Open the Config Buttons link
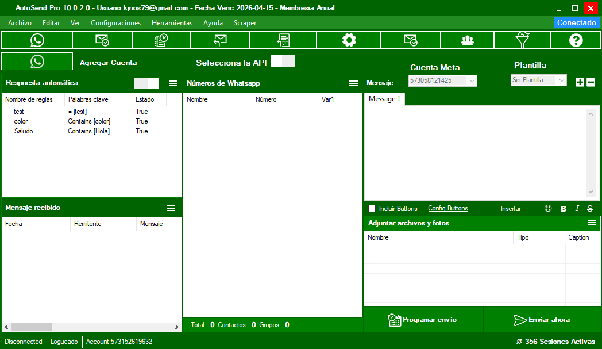This screenshot has width=602, height=349. 448,209
